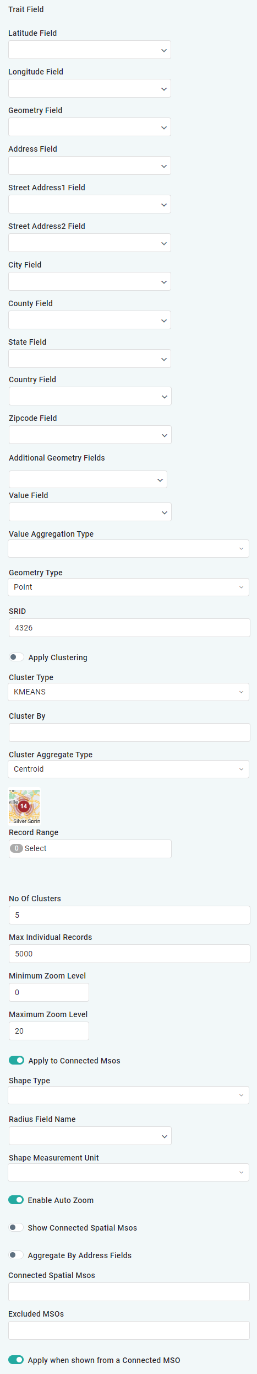This screenshot has width=257, height=1374.
Task: Expand the Geometry Type dropdown showing Point
Action: [129, 587]
